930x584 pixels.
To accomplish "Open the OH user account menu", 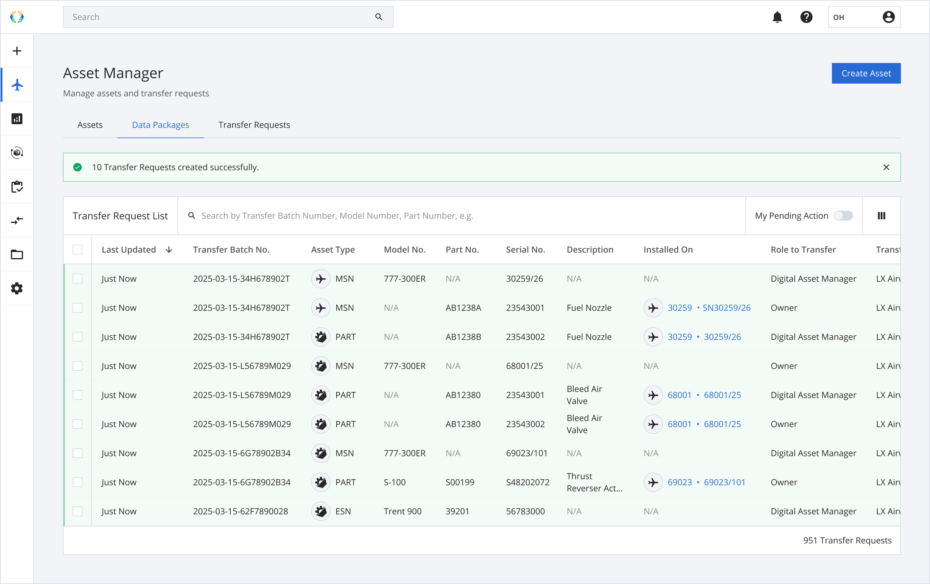I will pos(864,17).
